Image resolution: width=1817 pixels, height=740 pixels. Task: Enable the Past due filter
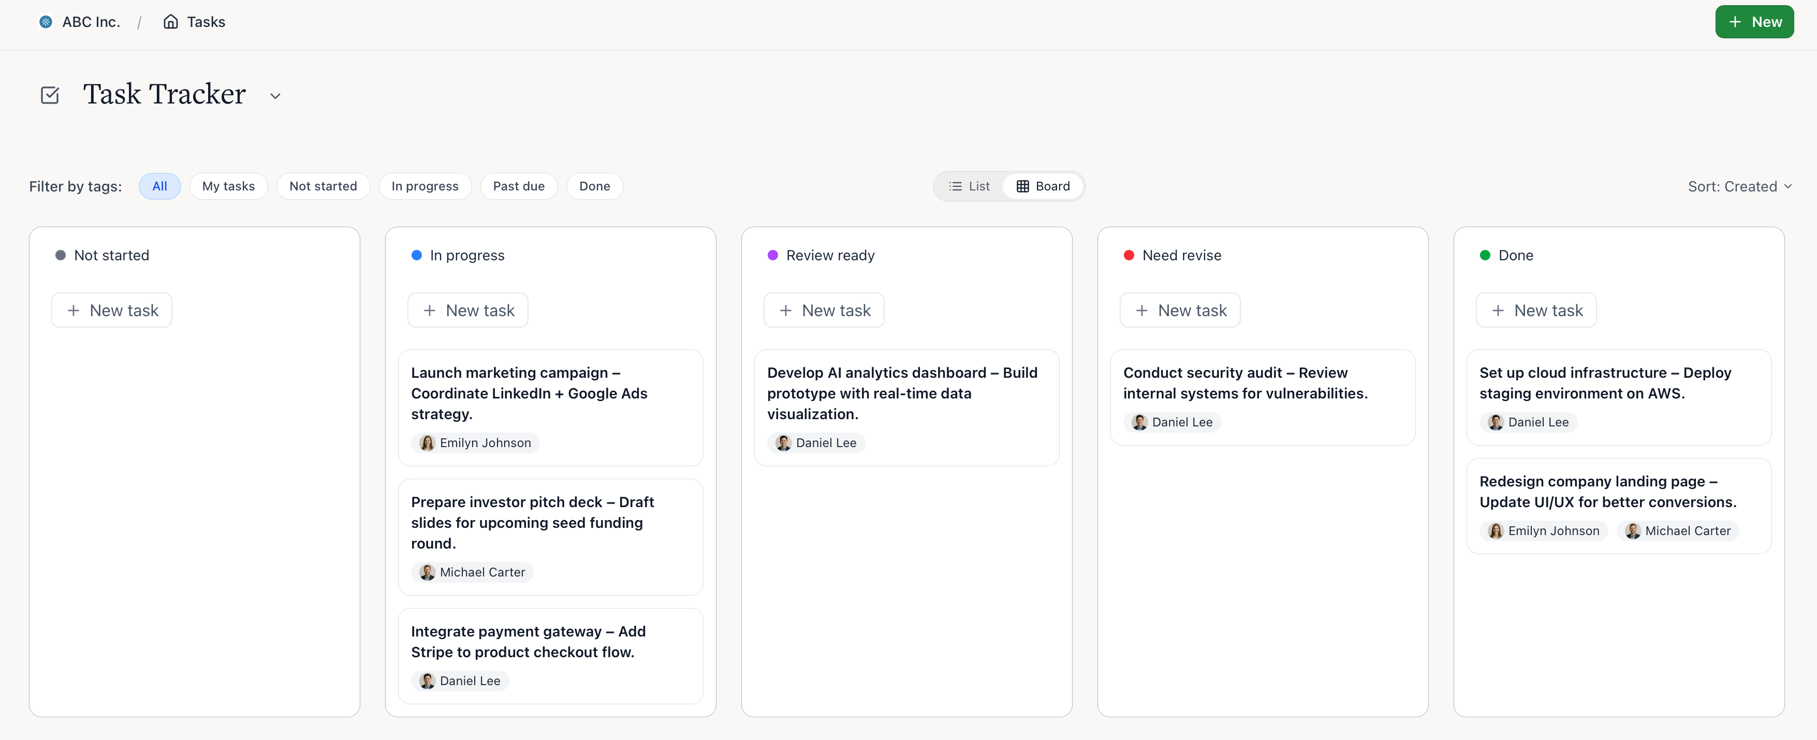[x=518, y=186]
